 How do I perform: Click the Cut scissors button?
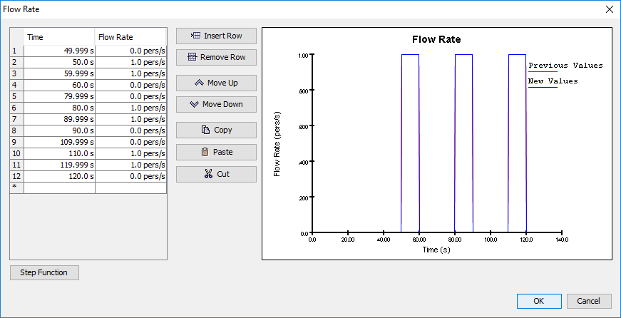click(x=216, y=174)
